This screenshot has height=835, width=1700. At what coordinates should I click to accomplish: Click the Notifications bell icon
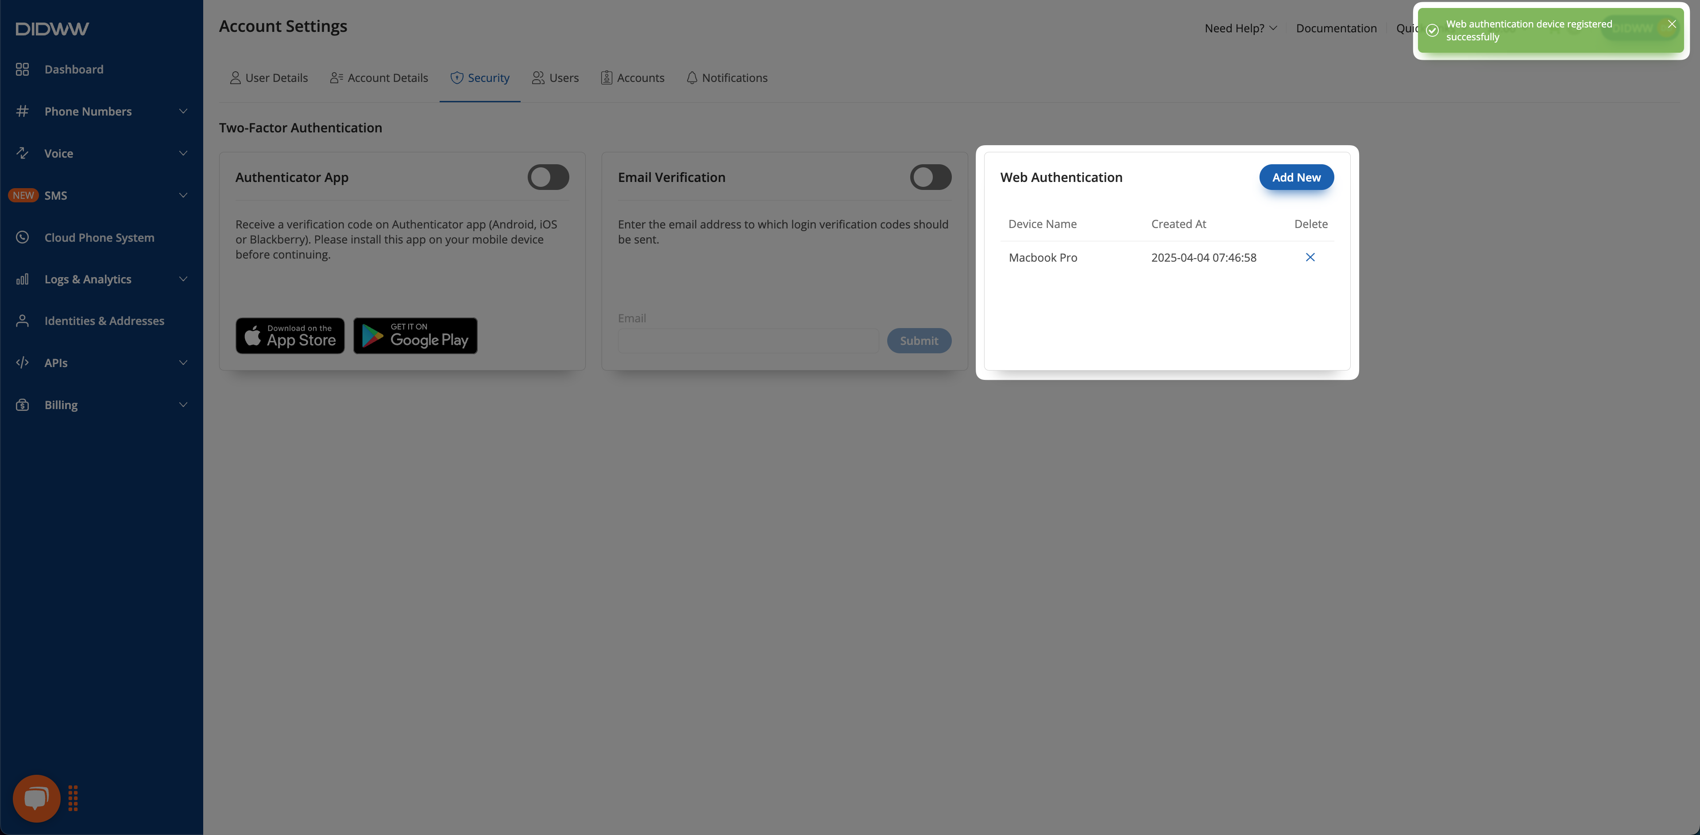coord(692,78)
